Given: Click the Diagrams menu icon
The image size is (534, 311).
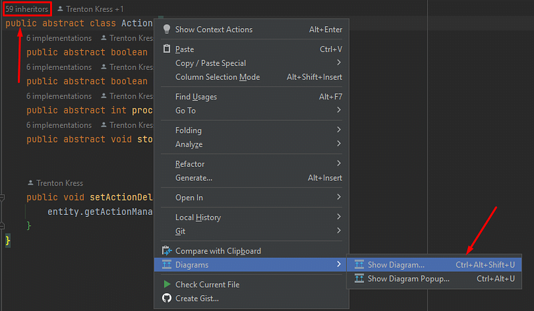Looking at the screenshot, I should click(166, 264).
